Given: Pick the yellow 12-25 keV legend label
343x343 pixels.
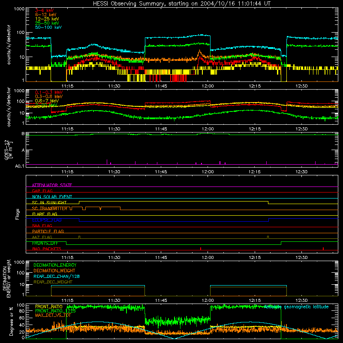Looking at the screenshot, I should pyautogui.click(x=47, y=19).
